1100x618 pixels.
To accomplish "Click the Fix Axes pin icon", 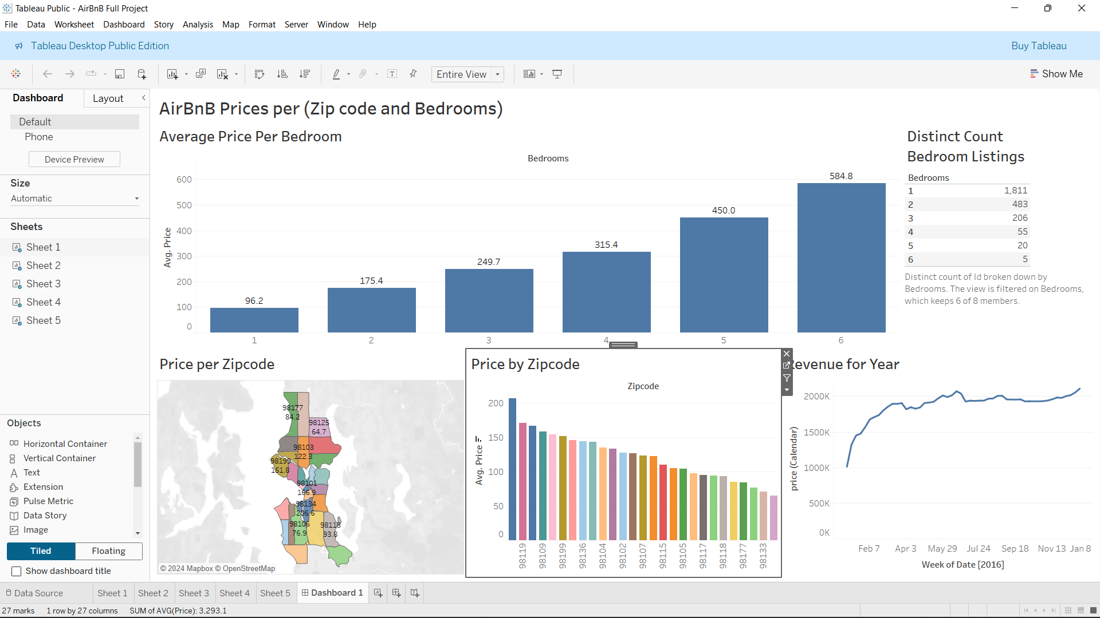I will [413, 74].
